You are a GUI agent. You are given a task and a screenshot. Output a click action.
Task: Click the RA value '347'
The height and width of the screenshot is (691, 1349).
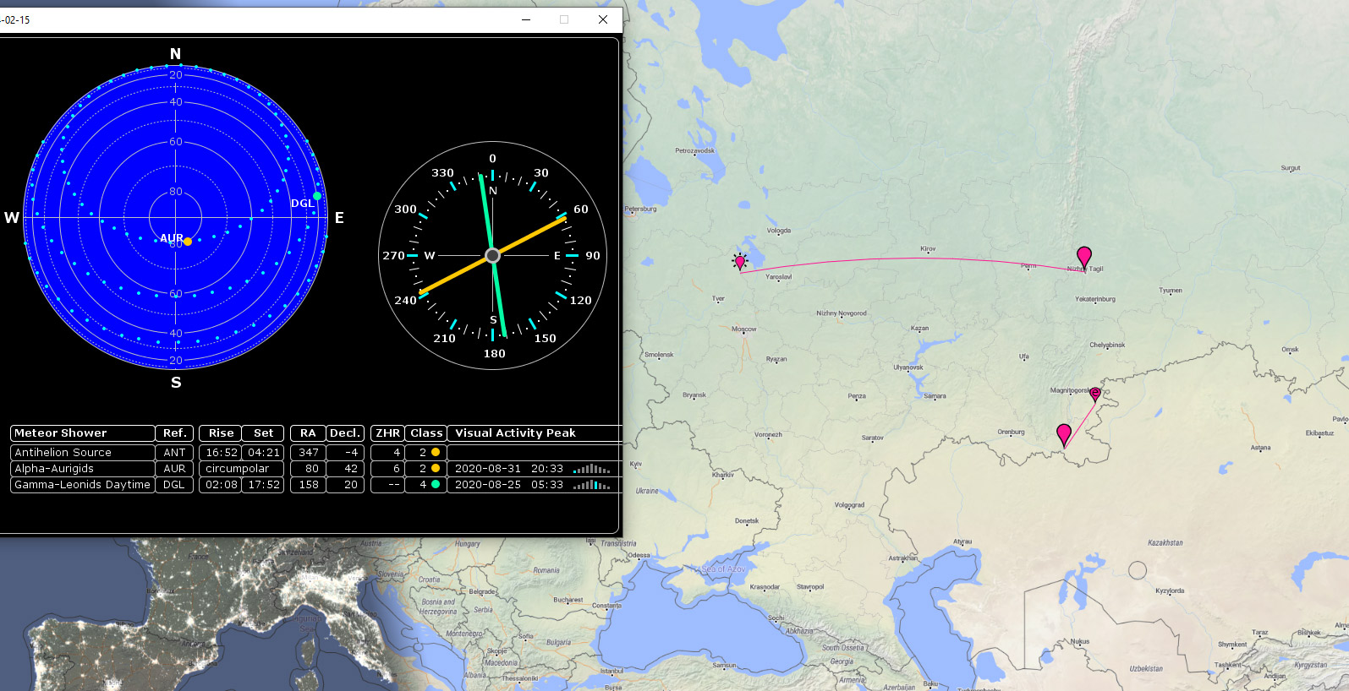coord(308,453)
